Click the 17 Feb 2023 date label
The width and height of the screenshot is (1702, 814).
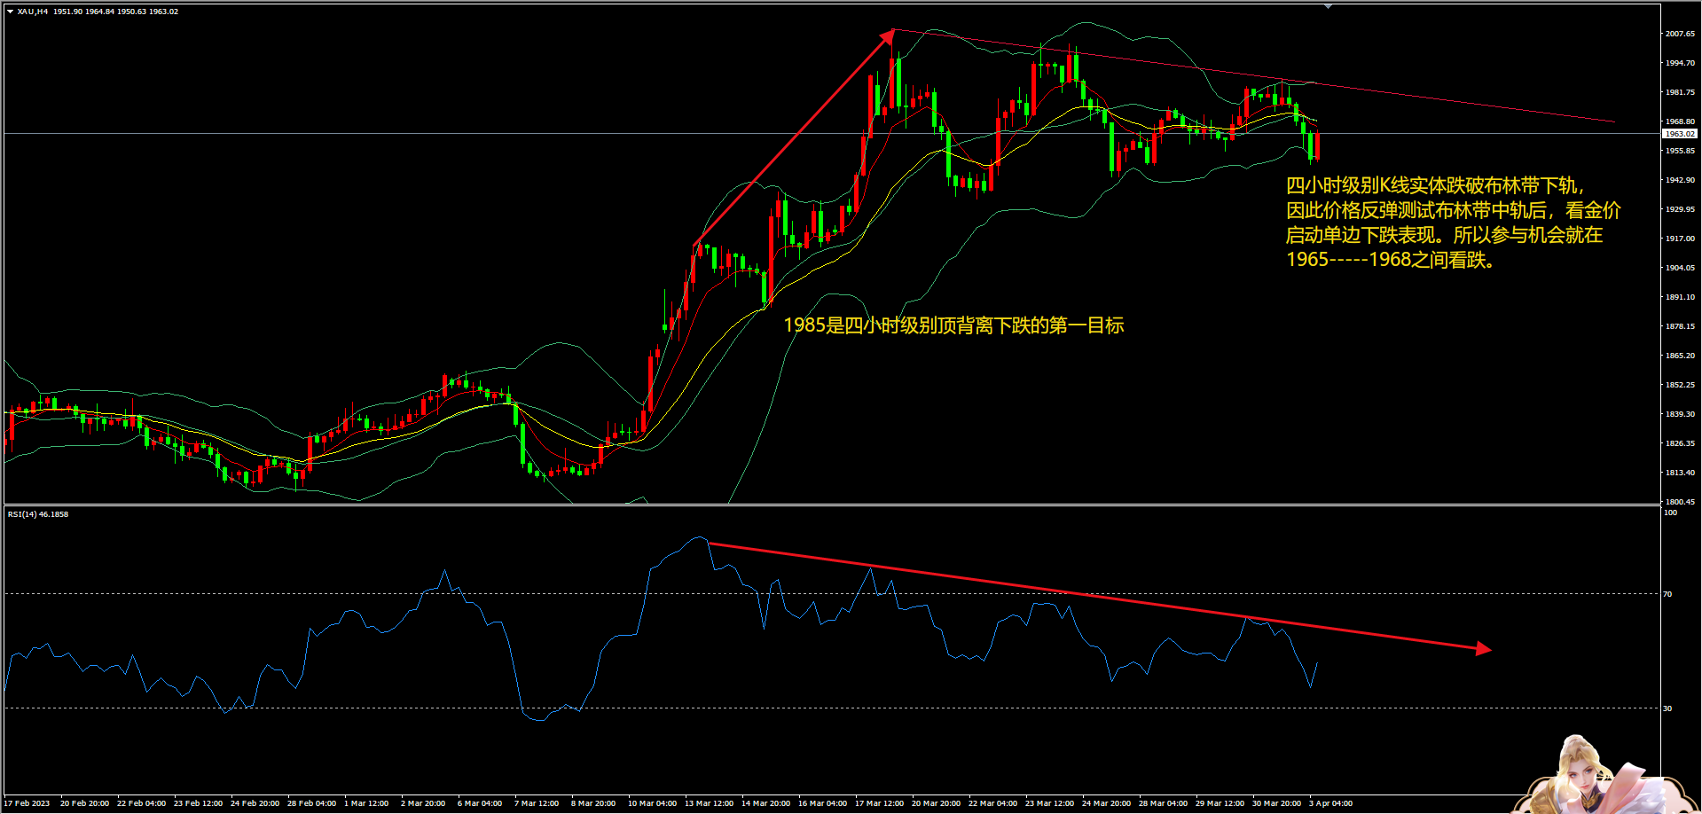[x=27, y=803]
